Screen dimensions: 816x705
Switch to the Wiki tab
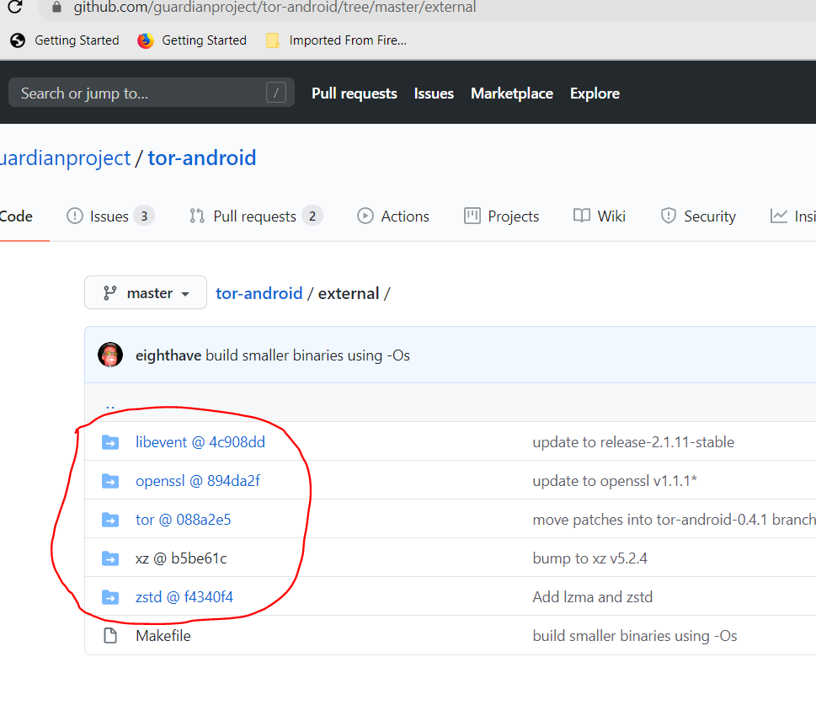point(600,216)
